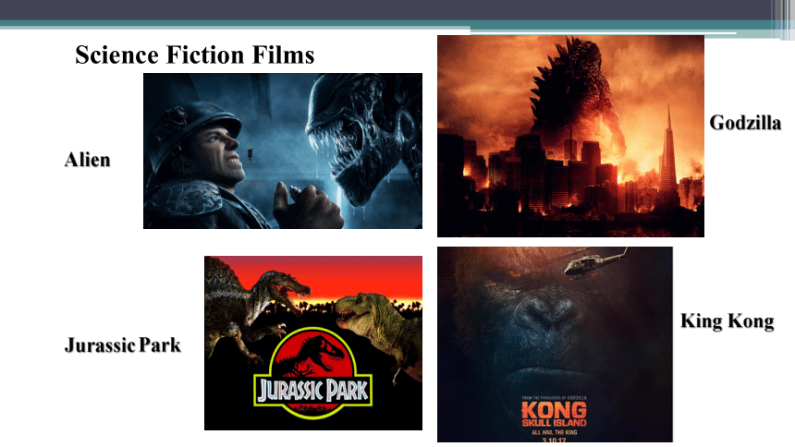Click the "KONG SKULL ISLAND" title text
The width and height of the screenshot is (795, 447).
pyautogui.click(x=554, y=414)
